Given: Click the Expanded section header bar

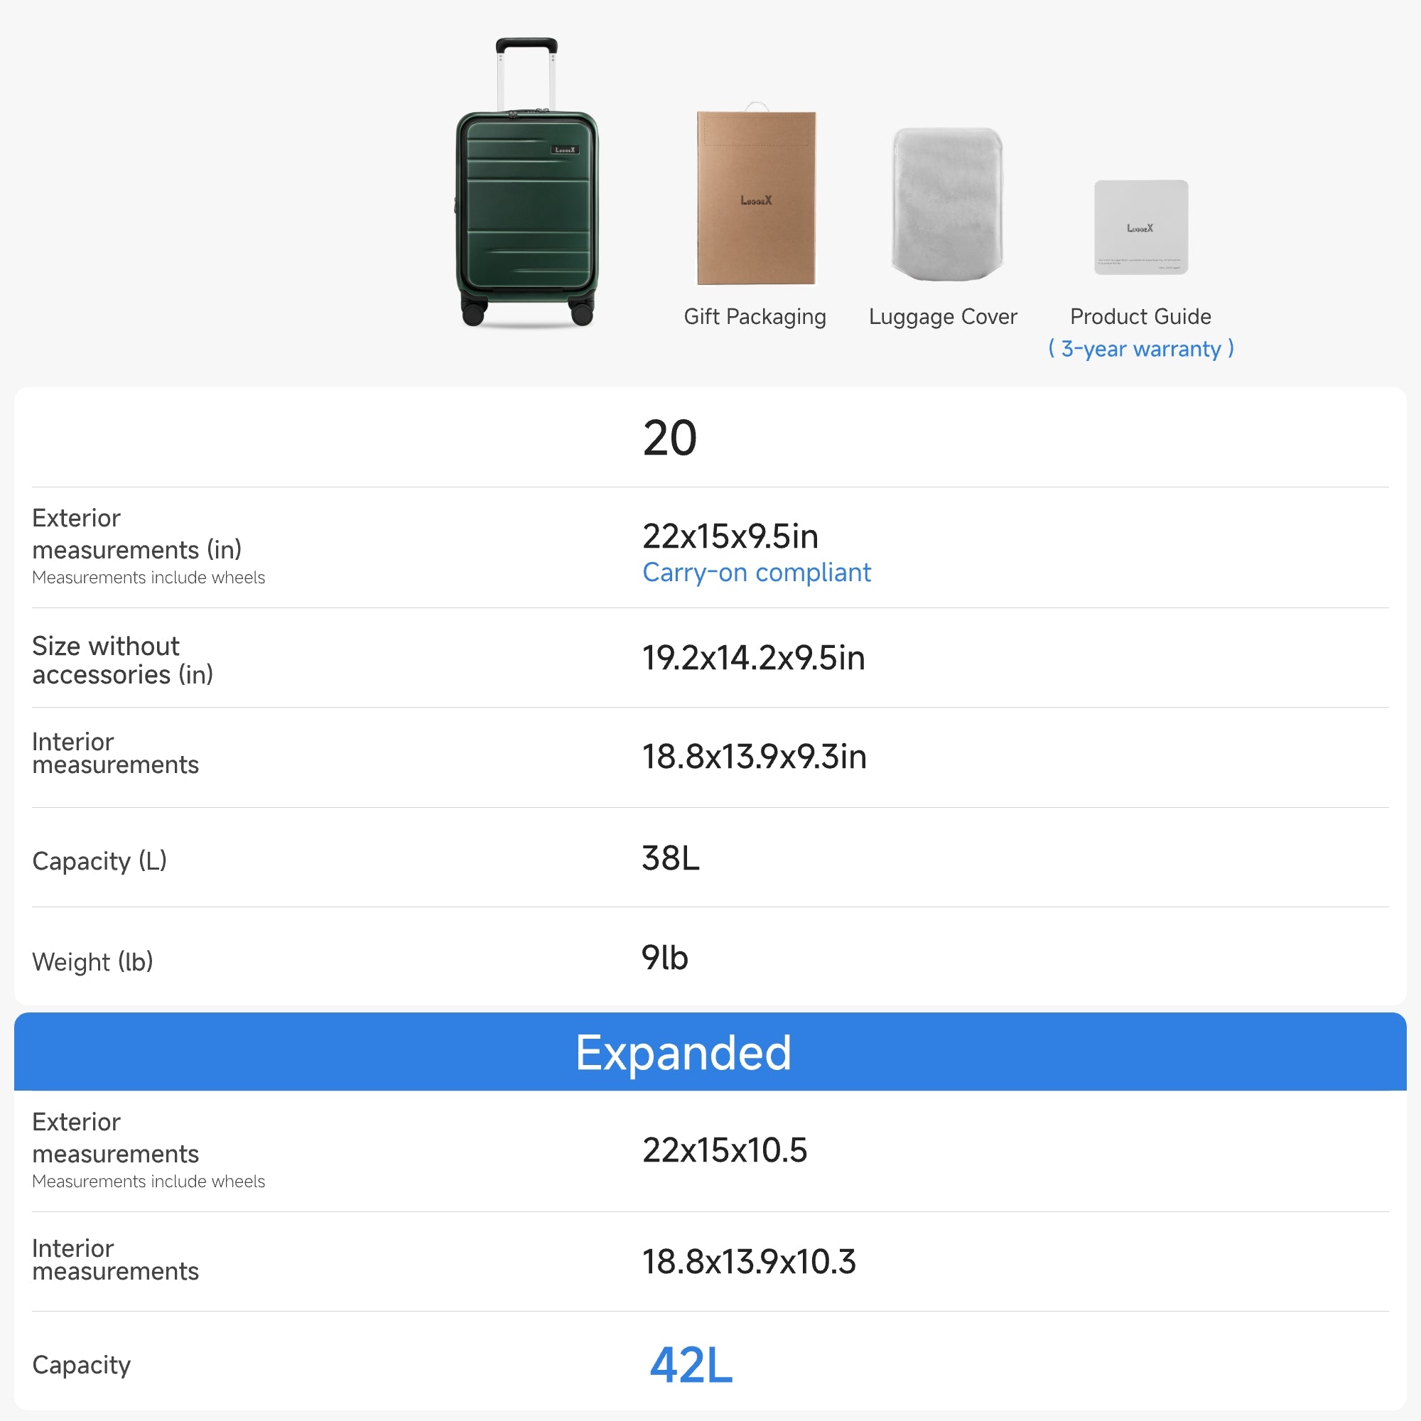Looking at the screenshot, I should 683,1052.
